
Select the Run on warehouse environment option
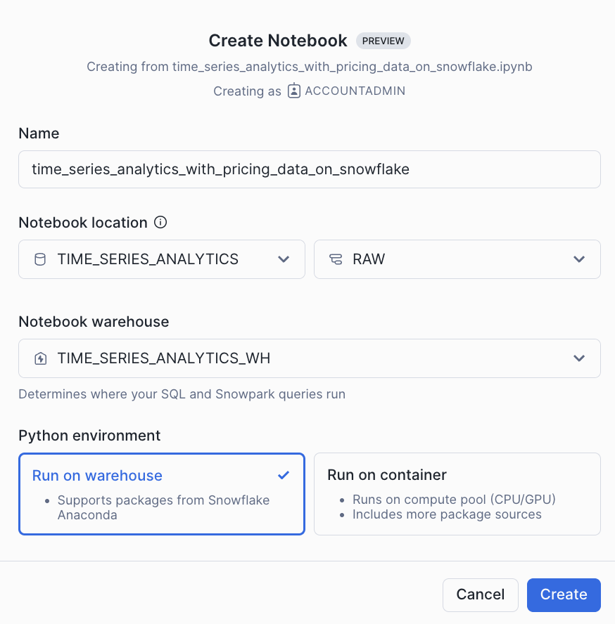[x=161, y=494]
